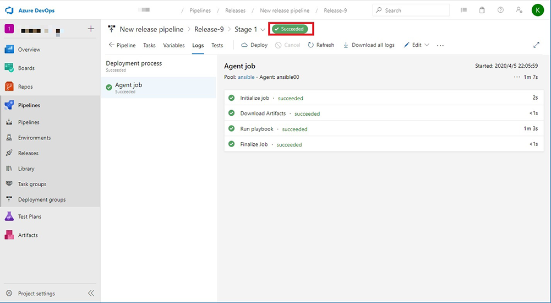Click the Succeeded status badge
The height and width of the screenshot is (303, 551).
pos(290,29)
